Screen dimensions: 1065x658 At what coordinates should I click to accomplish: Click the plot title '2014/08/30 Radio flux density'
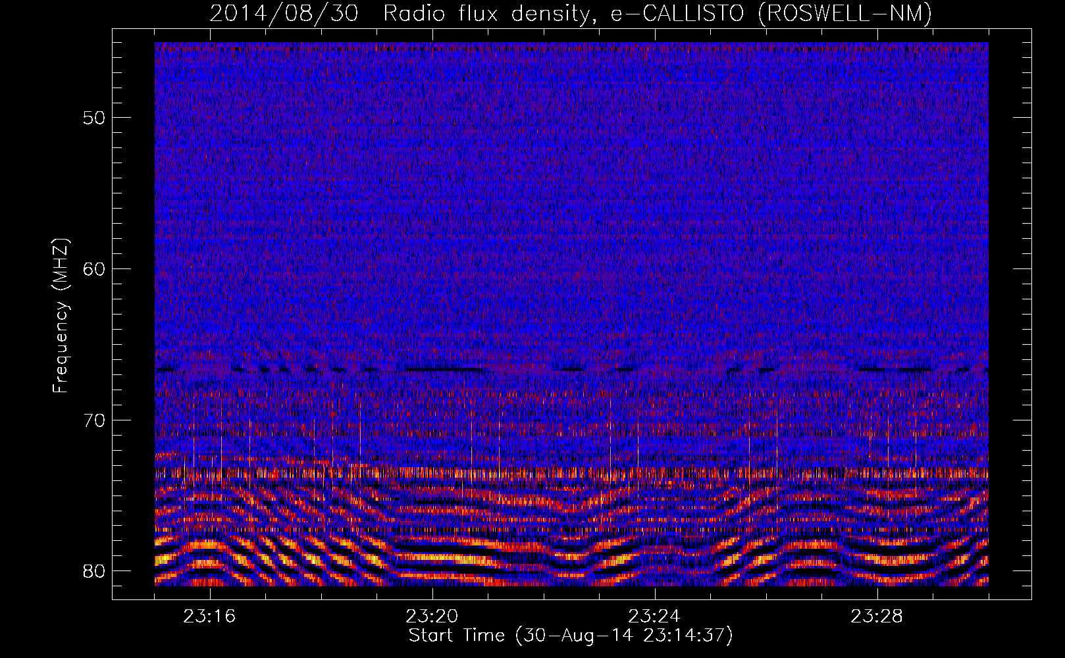[571, 13]
